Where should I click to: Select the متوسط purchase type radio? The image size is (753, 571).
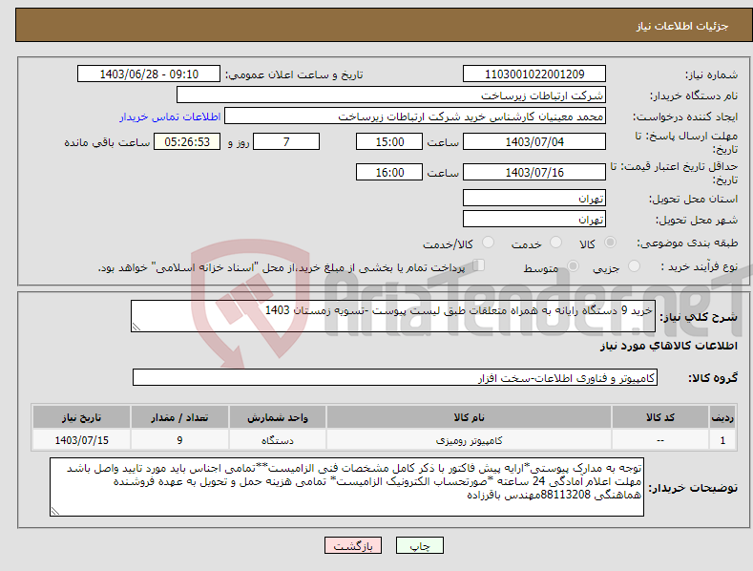[573, 266]
